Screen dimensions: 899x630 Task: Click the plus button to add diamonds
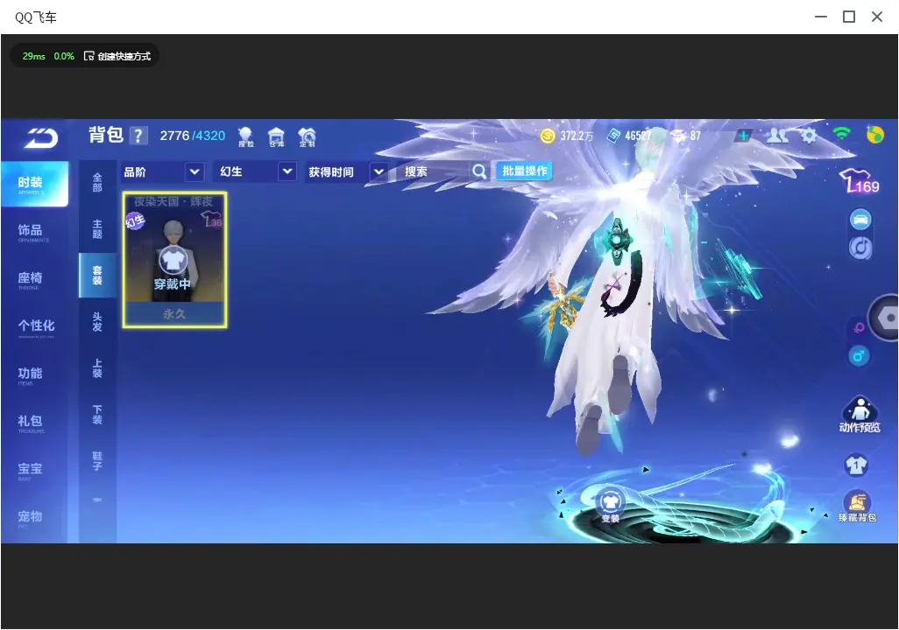[743, 136]
